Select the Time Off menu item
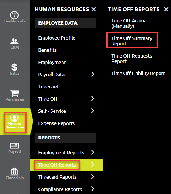 (x=48, y=99)
